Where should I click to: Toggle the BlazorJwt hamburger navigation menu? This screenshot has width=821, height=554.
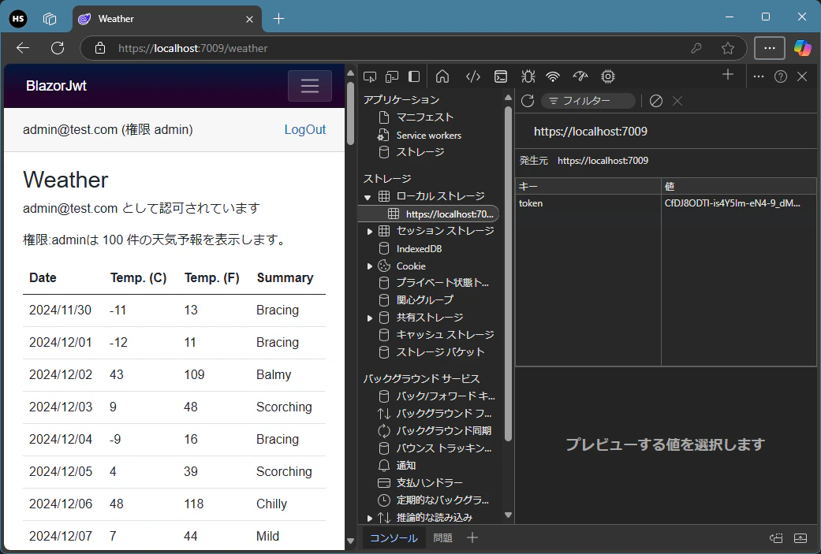tap(309, 86)
